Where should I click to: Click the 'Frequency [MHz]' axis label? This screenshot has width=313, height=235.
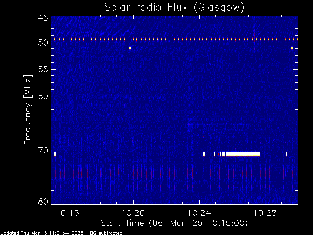click(x=28, y=110)
